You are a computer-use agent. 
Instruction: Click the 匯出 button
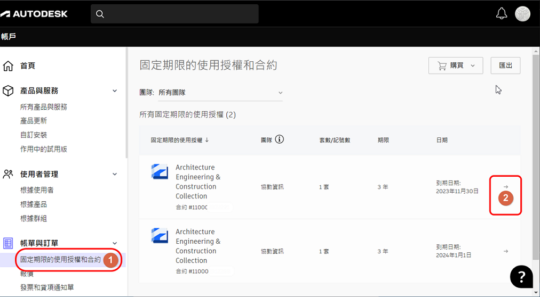(x=505, y=65)
